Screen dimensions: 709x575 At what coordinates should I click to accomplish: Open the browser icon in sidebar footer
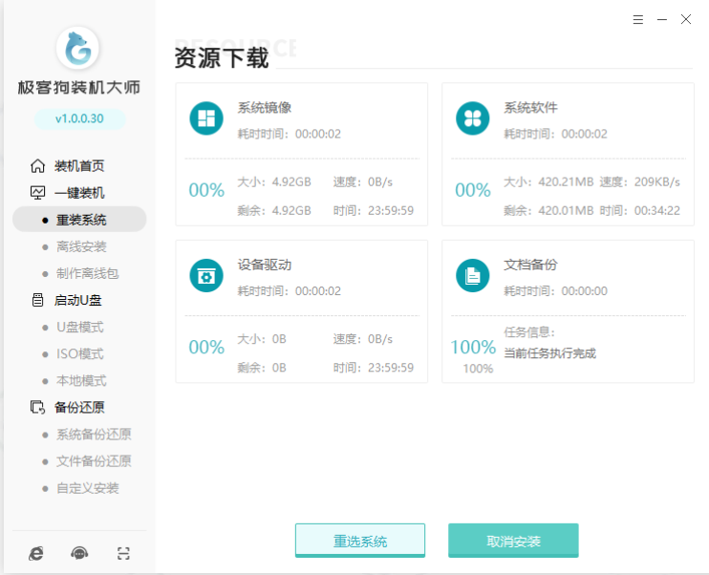36,553
